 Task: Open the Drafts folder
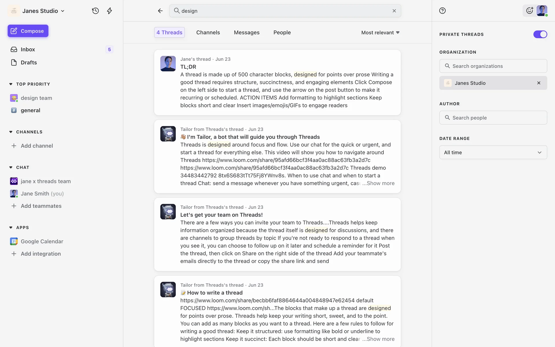(29, 62)
